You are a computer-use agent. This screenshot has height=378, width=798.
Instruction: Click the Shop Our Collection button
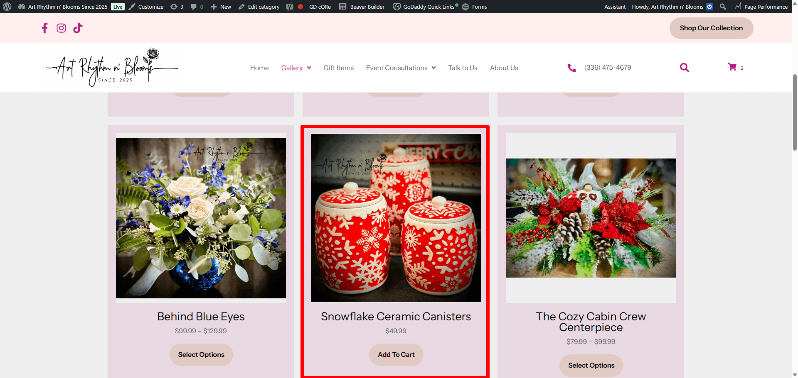[711, 28]
